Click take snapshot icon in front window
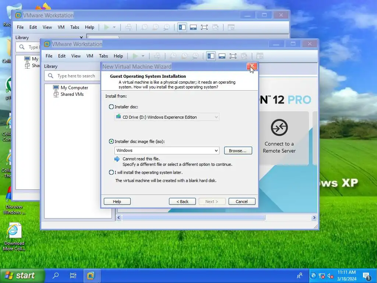 tap(173, 56)
